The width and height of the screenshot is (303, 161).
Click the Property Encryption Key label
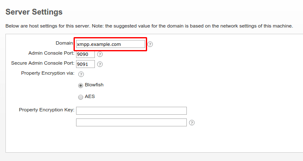point(46,110)
